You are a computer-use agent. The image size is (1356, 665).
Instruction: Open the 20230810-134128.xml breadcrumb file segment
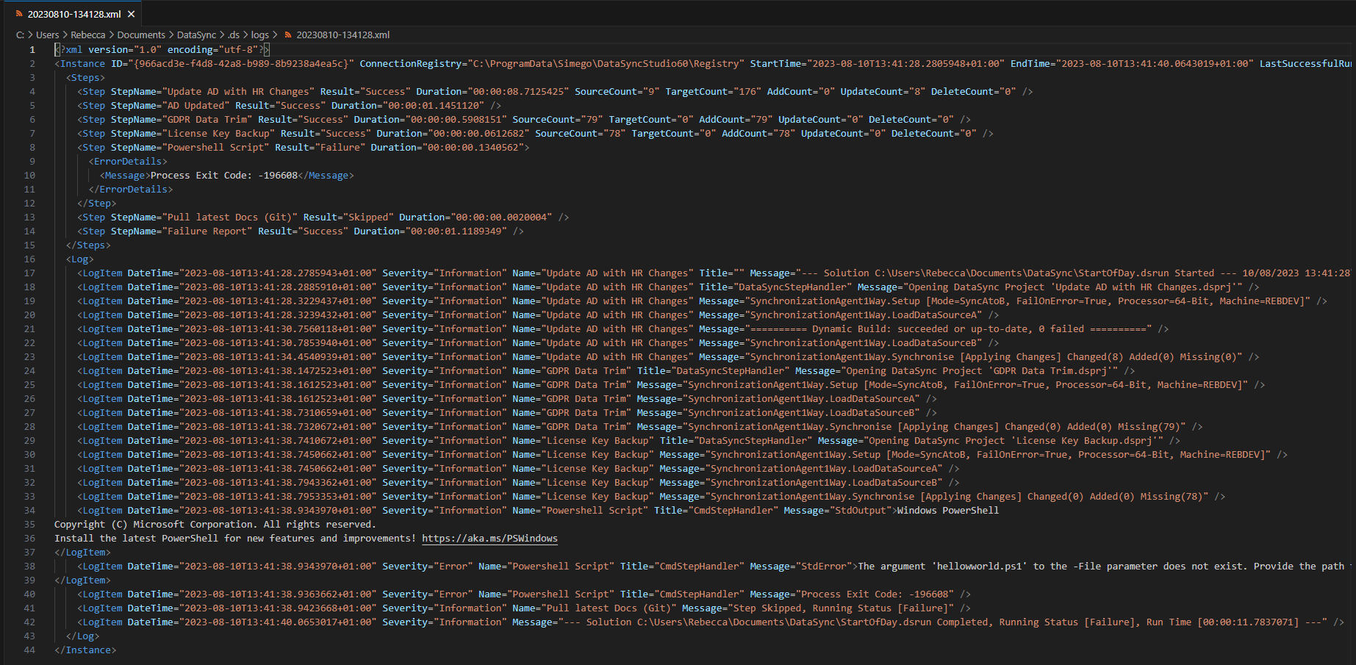[x=343, y=35]
